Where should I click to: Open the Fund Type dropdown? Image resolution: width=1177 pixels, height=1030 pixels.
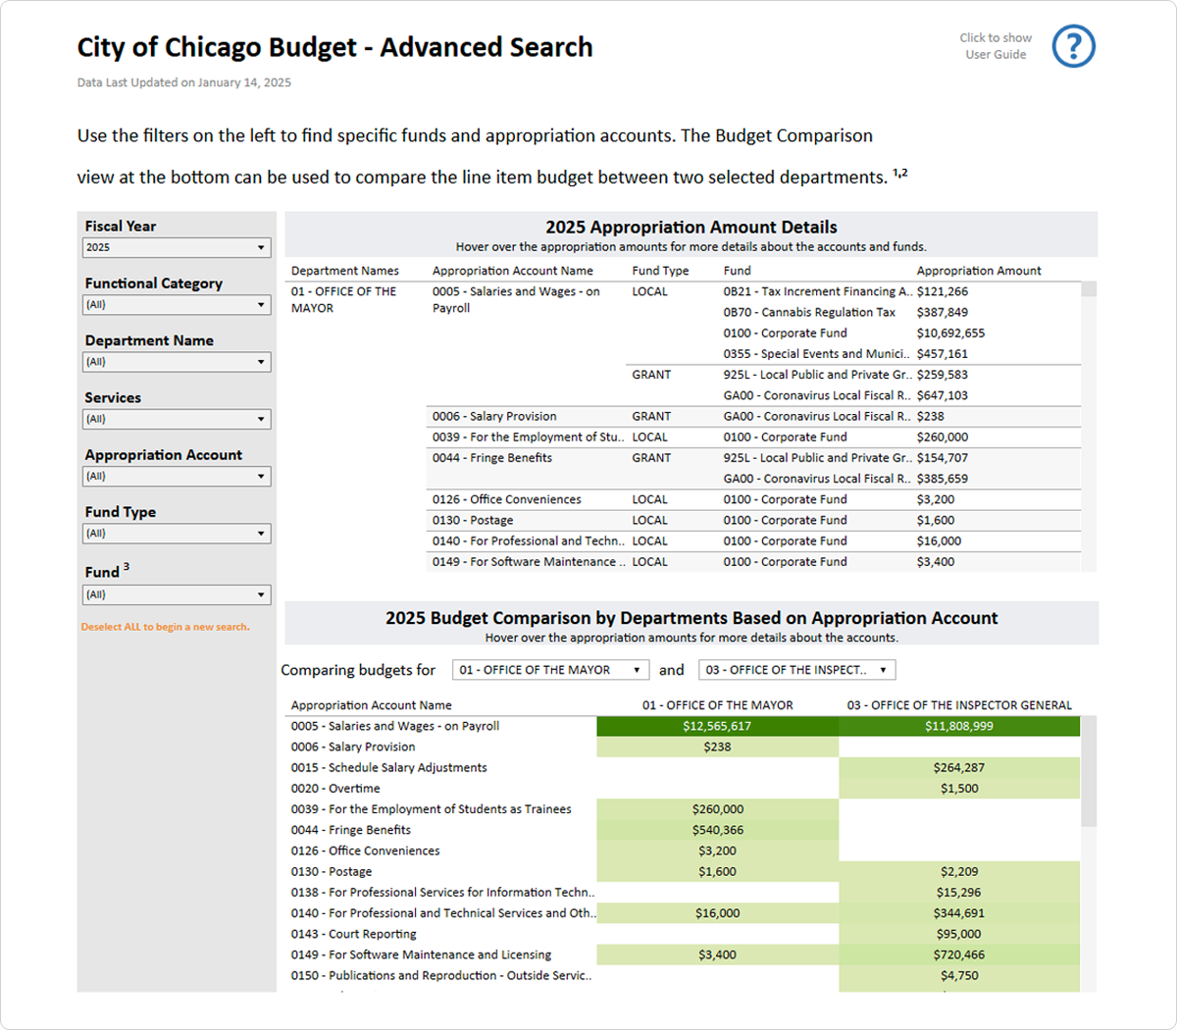[177, 534]
